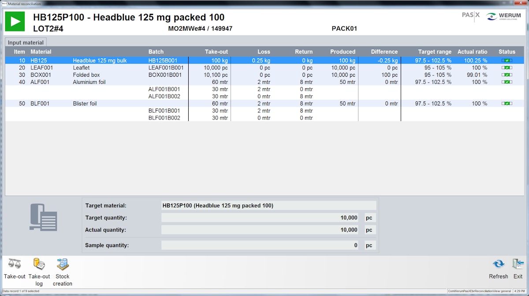This screenshot has width=529, height=296.
Task: Click the green status check for HB125
Action: 506,60
